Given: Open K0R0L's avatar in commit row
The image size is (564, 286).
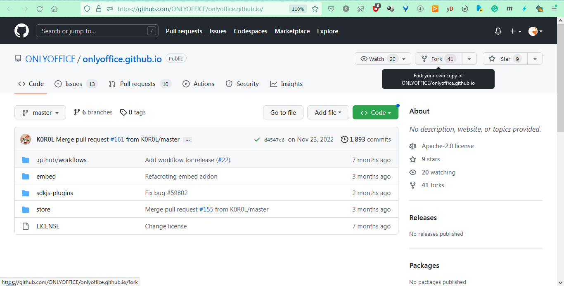Looking at the screenshot, I should 26,139.
